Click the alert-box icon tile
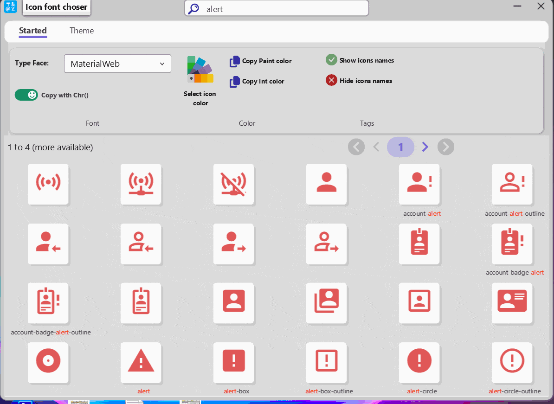 coord(233,363)
